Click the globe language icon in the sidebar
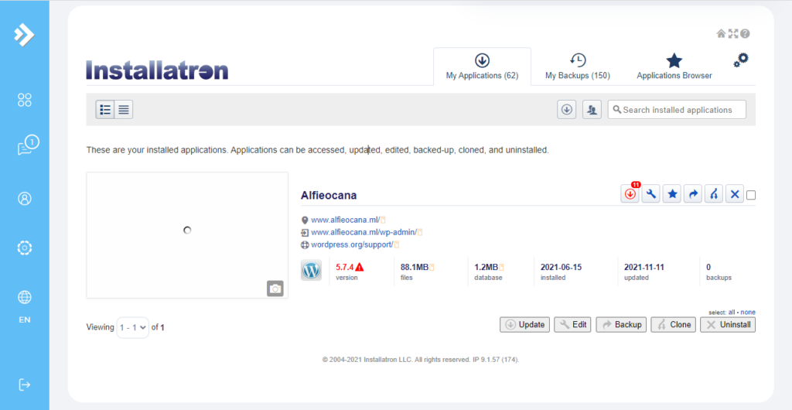This screenshot has width=792, height=410. coord(24,297)
